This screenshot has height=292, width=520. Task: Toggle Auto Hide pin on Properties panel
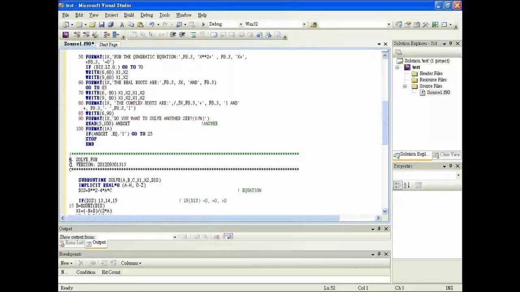[451, 166]
